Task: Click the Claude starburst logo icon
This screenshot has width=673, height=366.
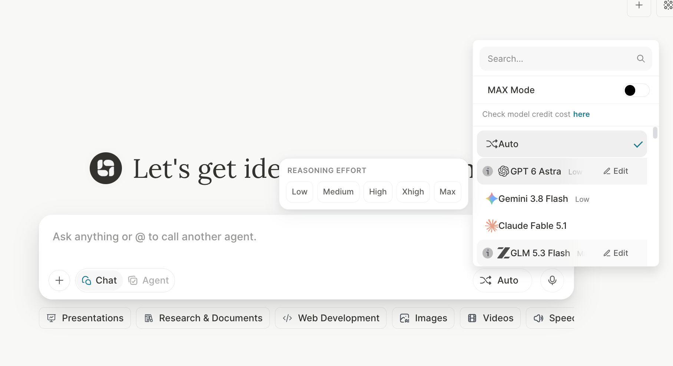Action: pyautogui.click(x=491, y=226)
